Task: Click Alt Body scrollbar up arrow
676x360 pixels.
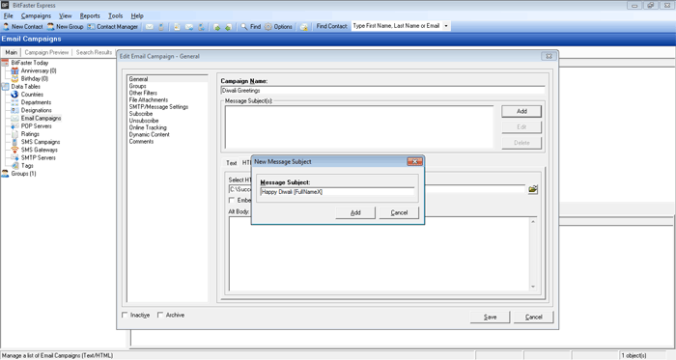Action: tap(533, 221)
